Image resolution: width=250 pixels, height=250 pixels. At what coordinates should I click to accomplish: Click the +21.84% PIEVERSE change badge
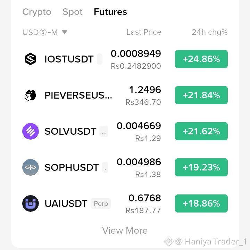click(x=201, y=95)
